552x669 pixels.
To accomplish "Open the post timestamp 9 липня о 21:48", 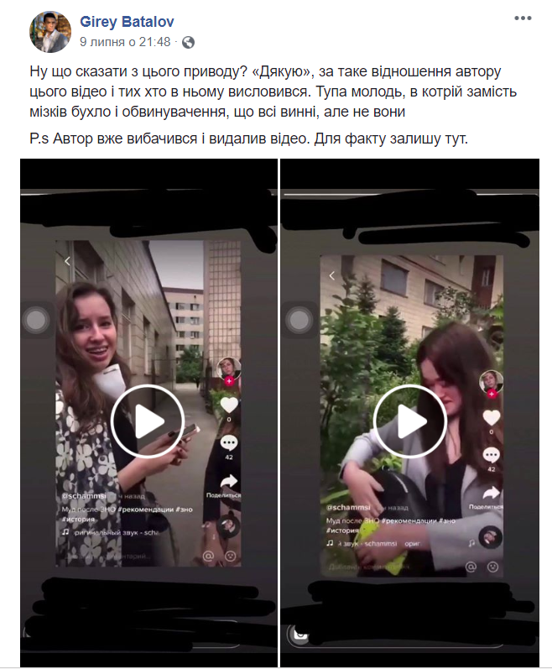I will pyautogui.click(x=125, y=42).
